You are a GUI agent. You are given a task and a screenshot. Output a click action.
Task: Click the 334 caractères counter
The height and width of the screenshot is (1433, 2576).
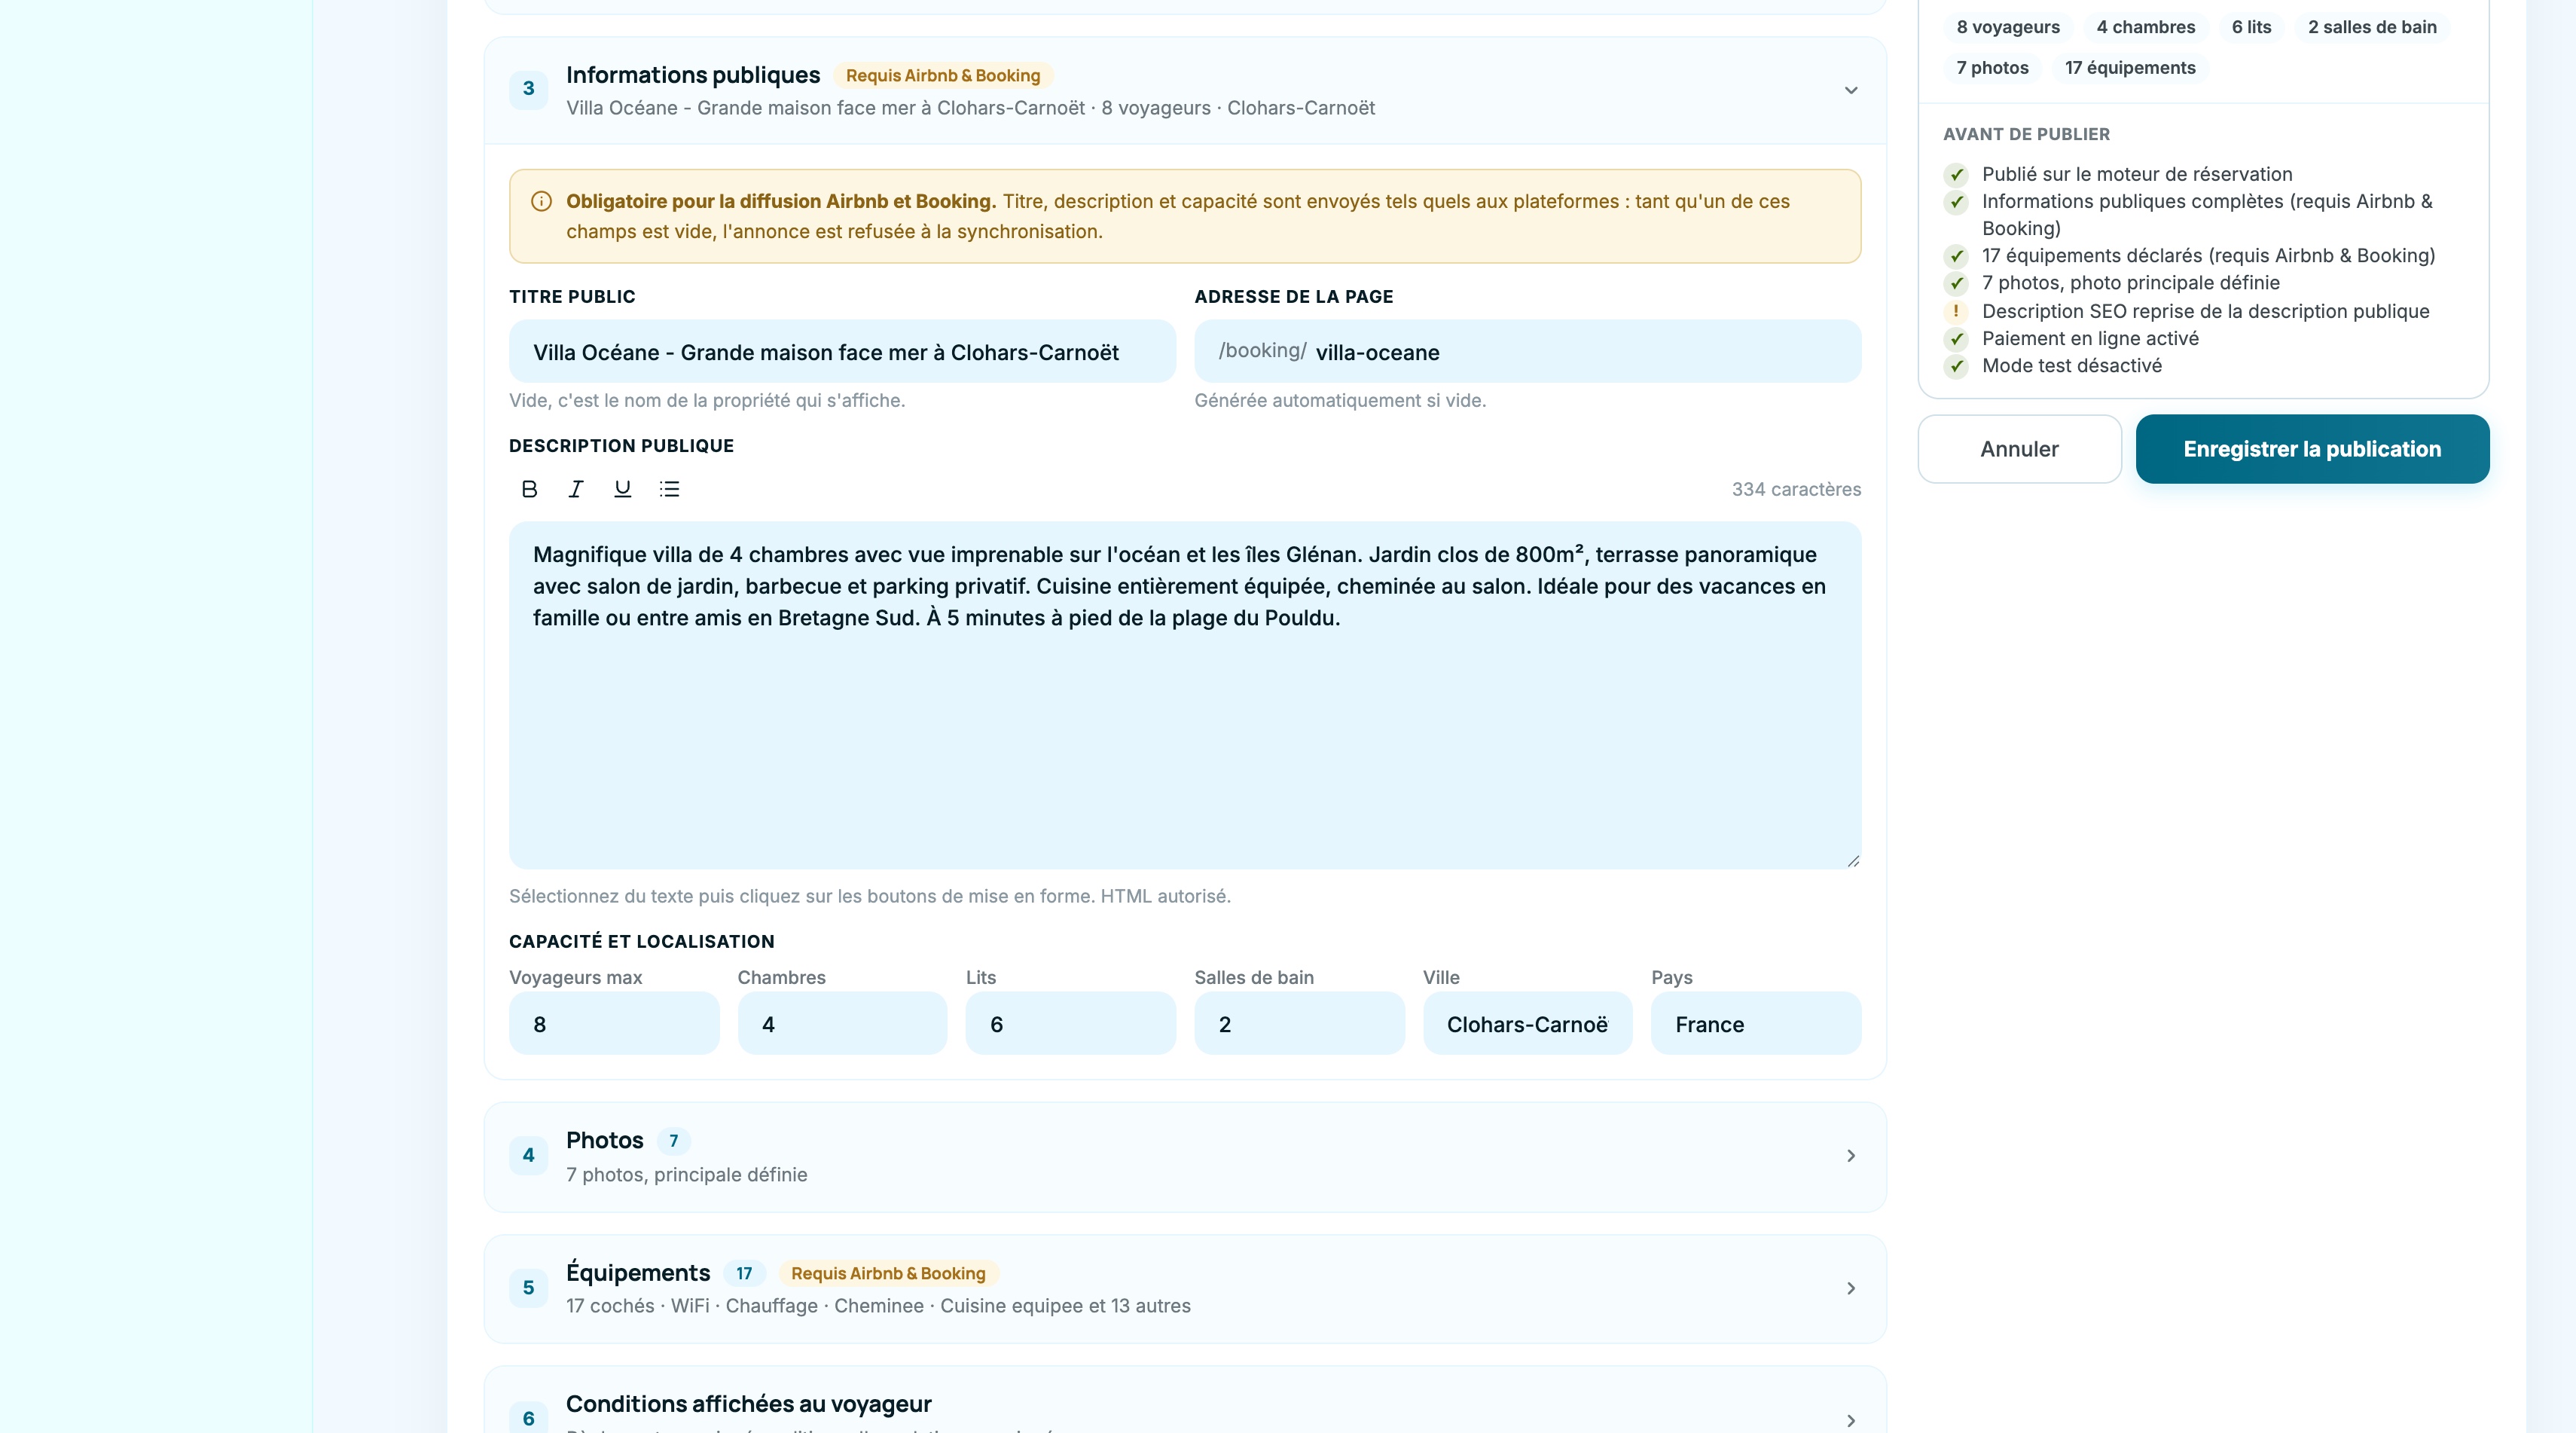(1796, 489)
